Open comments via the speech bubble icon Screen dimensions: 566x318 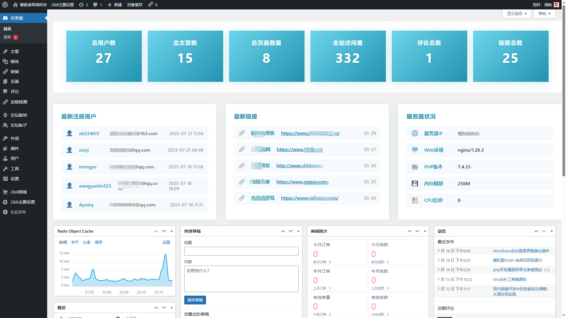95,5
